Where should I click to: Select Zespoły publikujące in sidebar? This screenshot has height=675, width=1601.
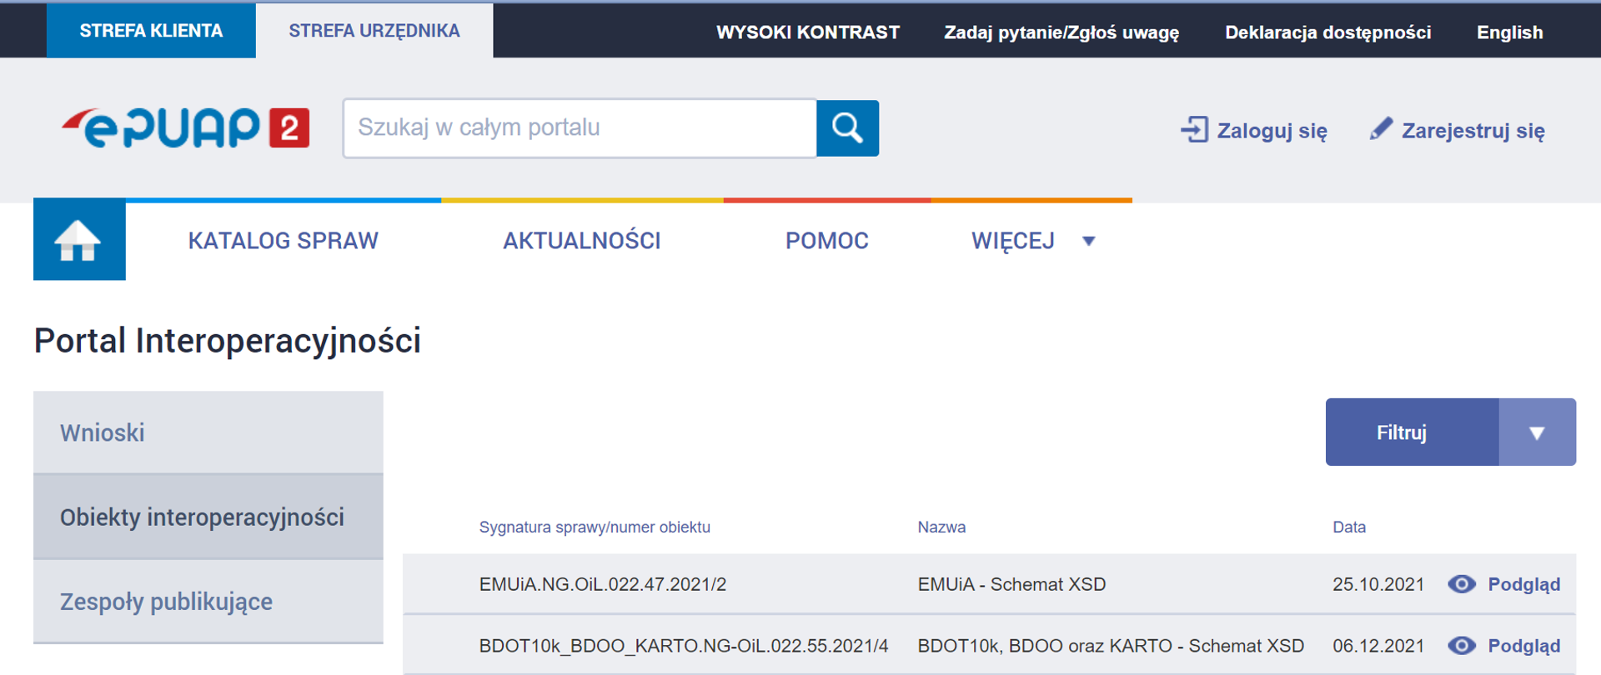coord(166,602)
